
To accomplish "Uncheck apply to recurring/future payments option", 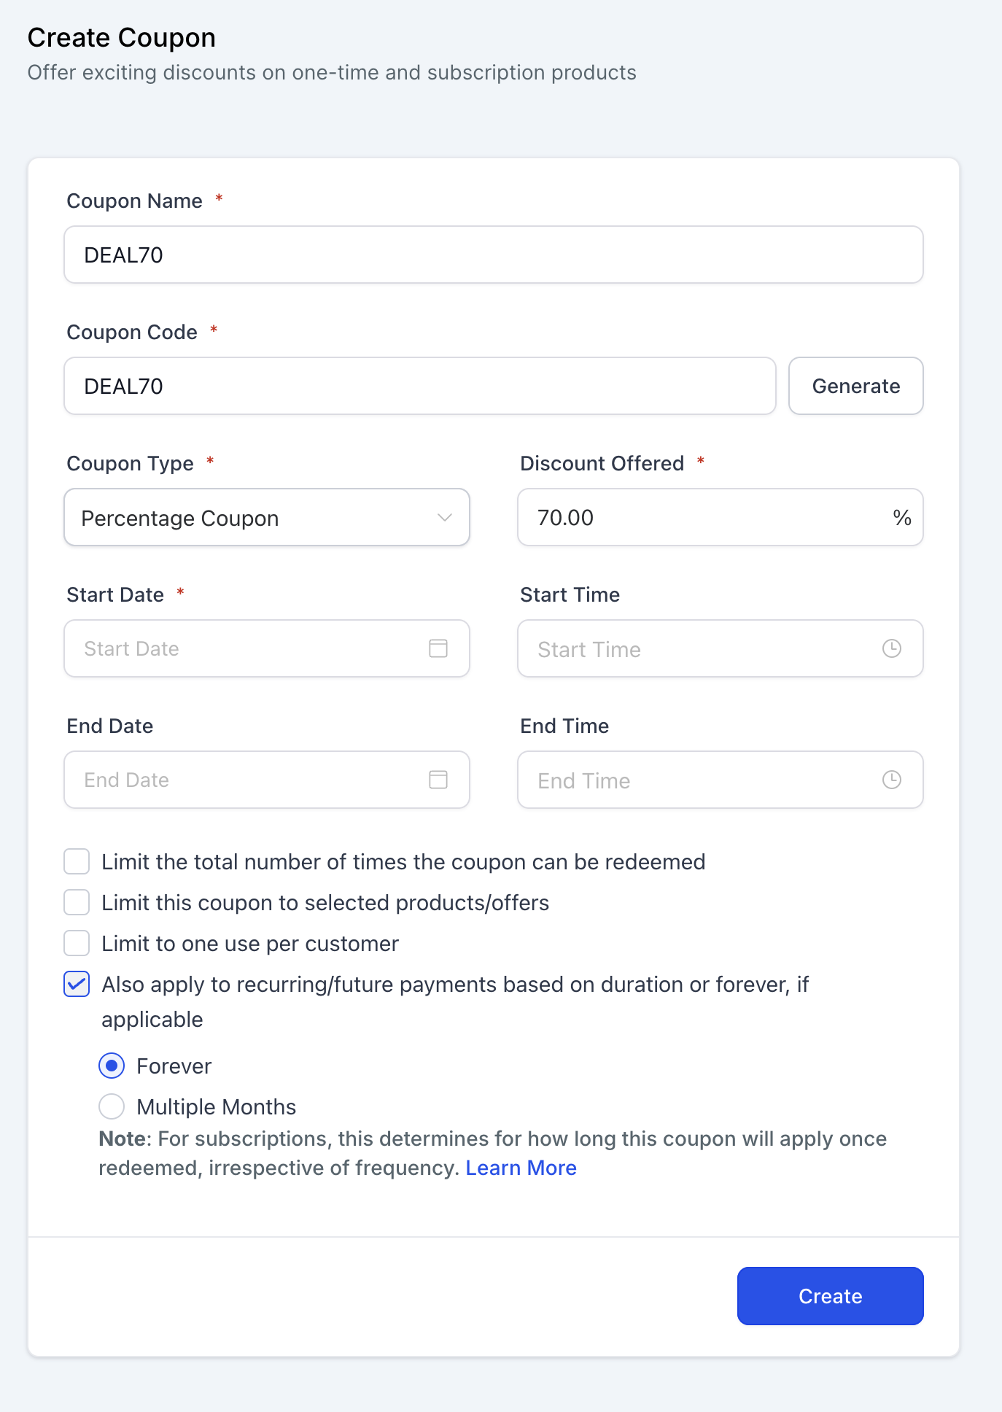I will pyautogui.click(x=77, y=984).
